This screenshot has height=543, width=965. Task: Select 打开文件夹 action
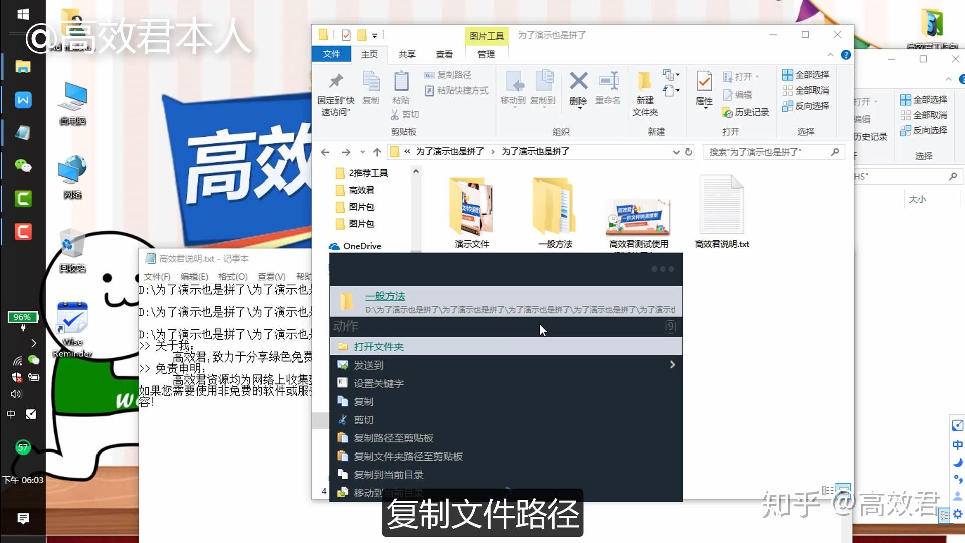click(x=506, y=347)
